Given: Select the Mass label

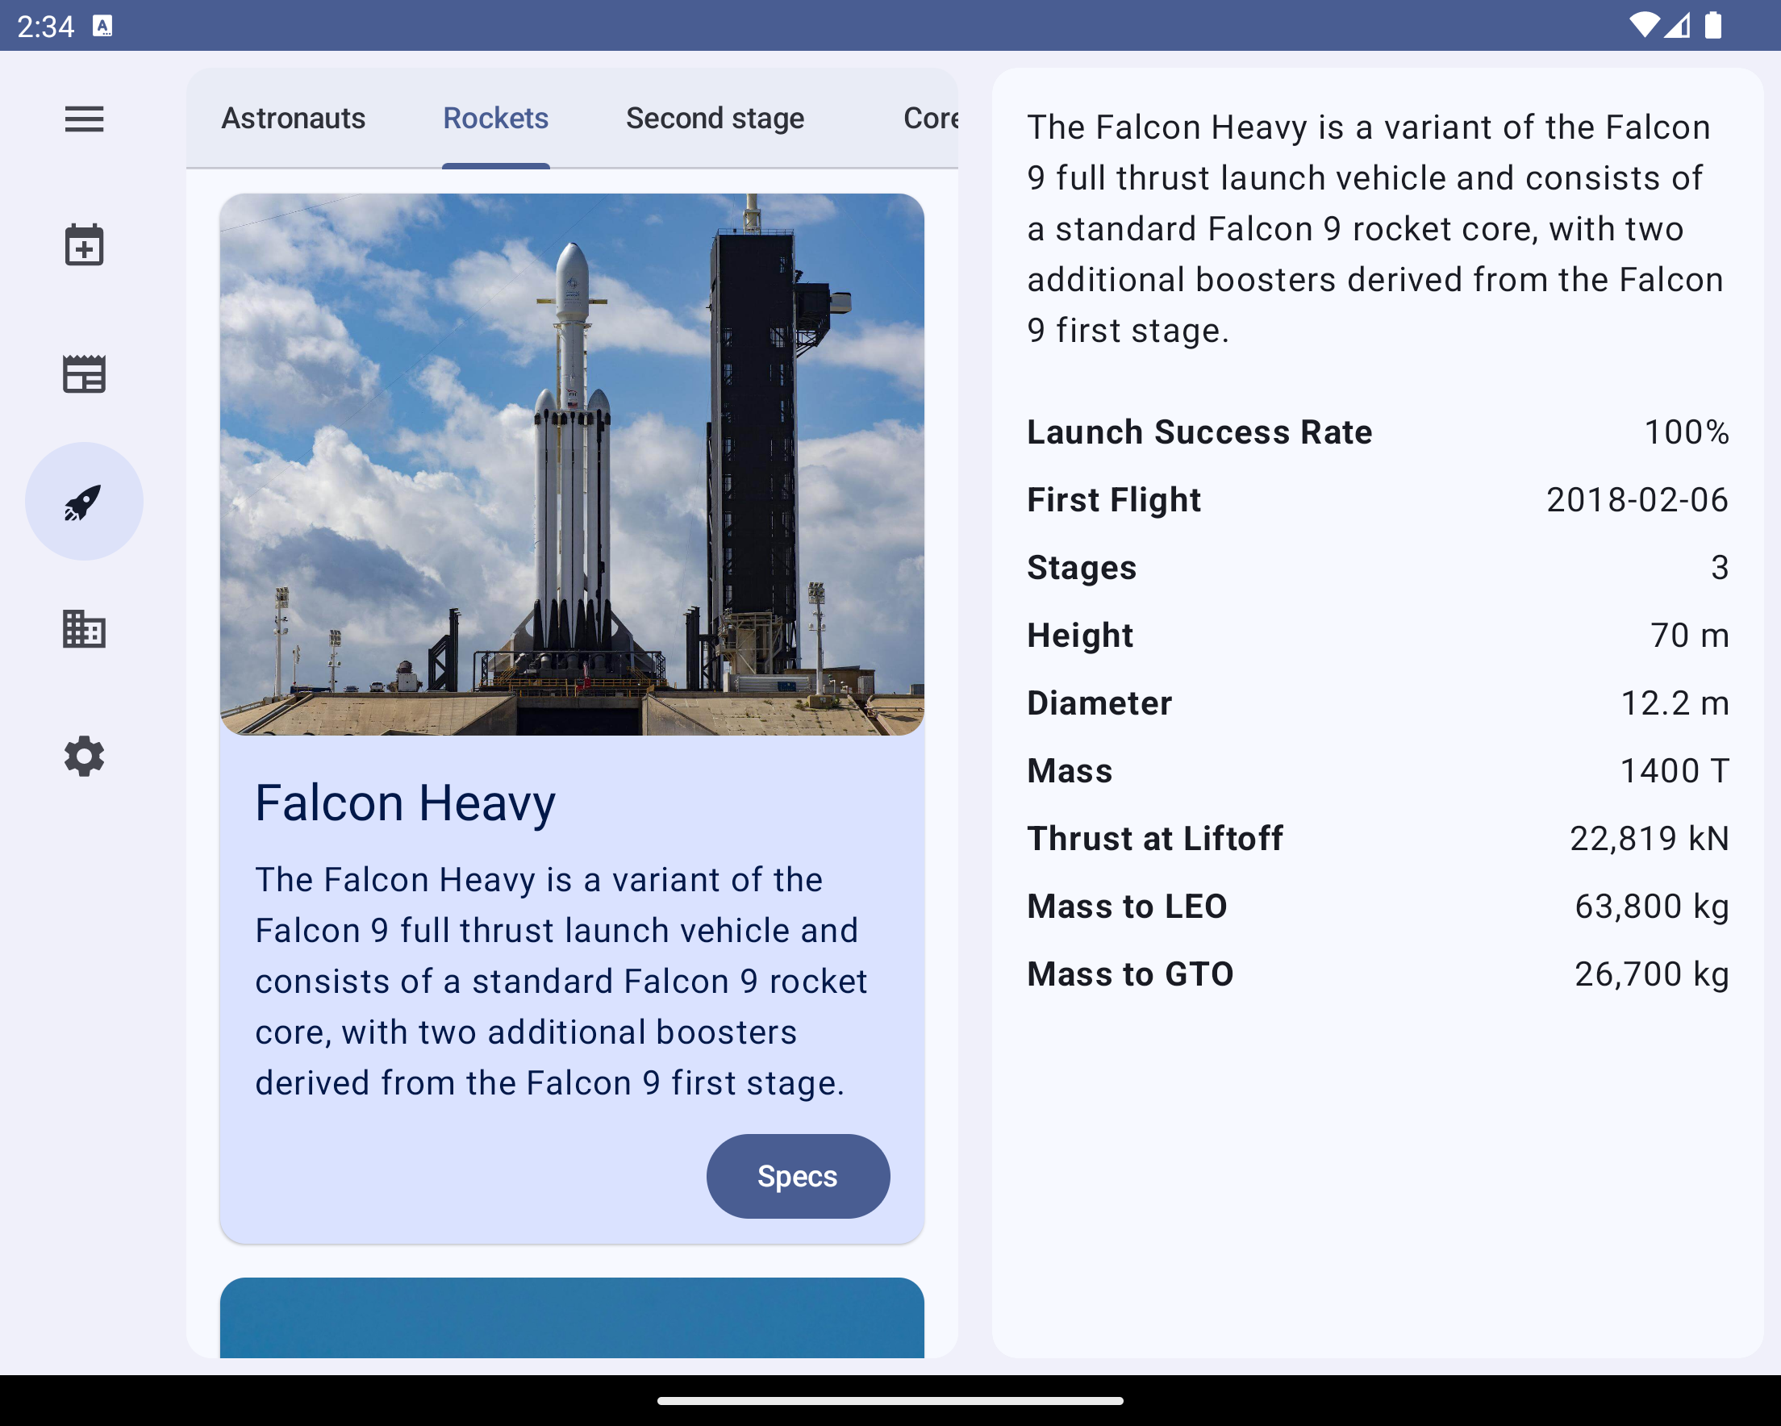Looking at the screenshot, I should 1070,771.
